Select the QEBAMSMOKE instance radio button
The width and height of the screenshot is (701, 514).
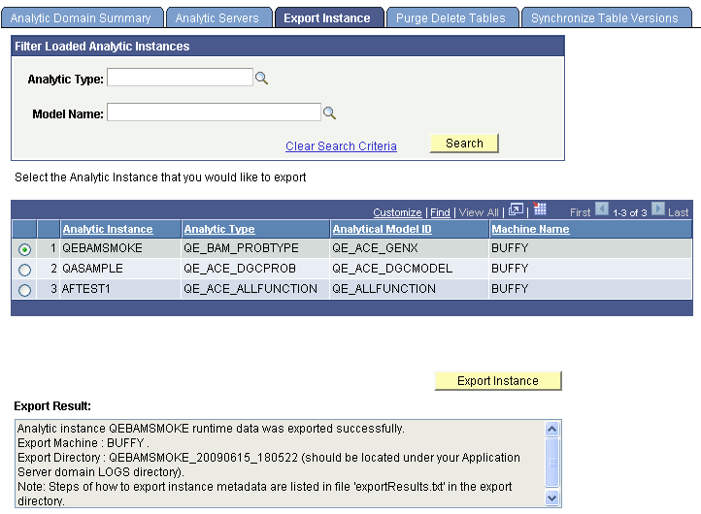pos(24,249)
